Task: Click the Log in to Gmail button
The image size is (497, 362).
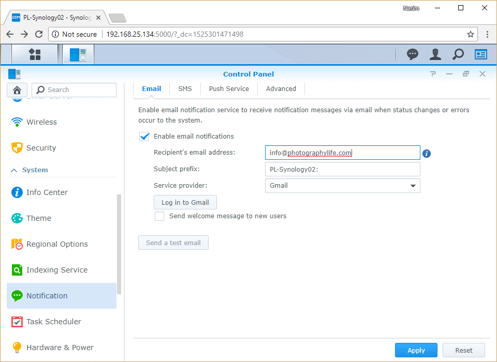Action: (185, 202)
